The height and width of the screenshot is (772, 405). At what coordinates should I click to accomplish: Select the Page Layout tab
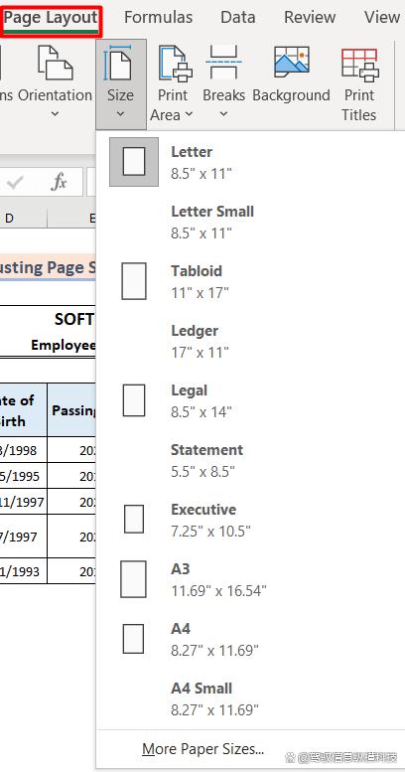[51, 19]
